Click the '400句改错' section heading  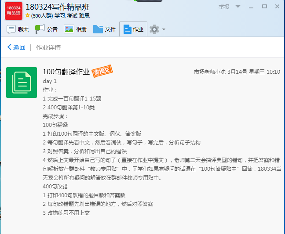(x=55, y=186)
